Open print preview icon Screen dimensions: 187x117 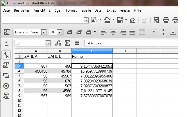pyautogui.click(x=175, y=20)
